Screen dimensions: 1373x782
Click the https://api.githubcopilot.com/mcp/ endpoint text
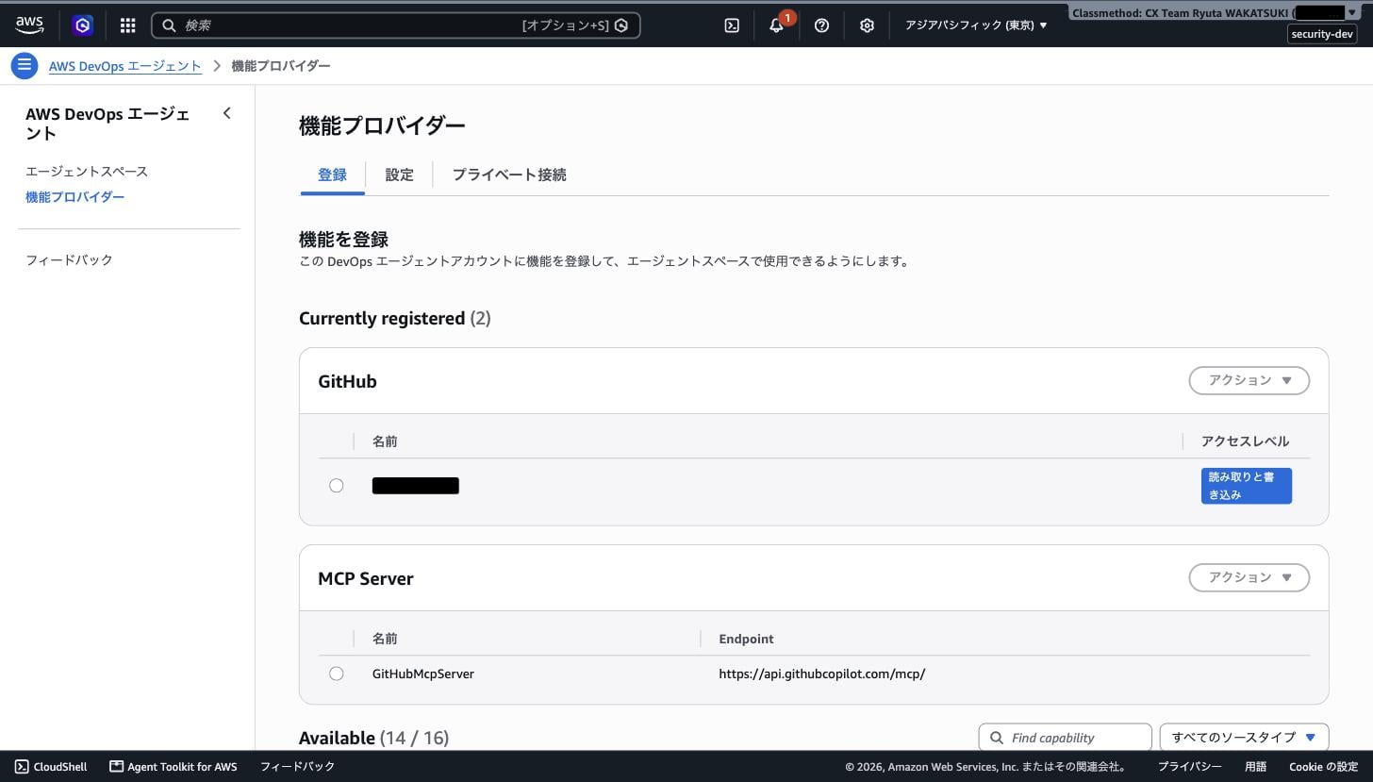[x=822, y=674]
